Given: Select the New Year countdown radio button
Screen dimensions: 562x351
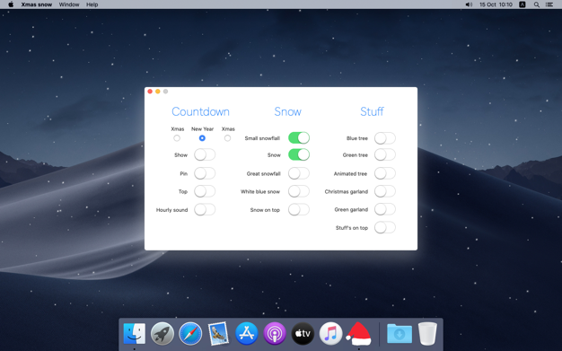Looking at the screenshot, I should 202,138.
